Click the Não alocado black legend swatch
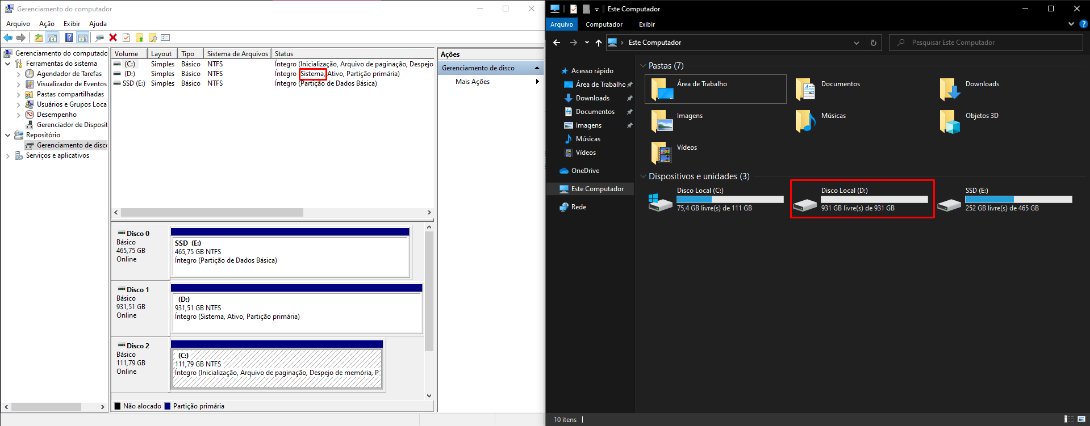Viewport: 1090px width, 426px height. pyautogui.click(x=118, y=406)
